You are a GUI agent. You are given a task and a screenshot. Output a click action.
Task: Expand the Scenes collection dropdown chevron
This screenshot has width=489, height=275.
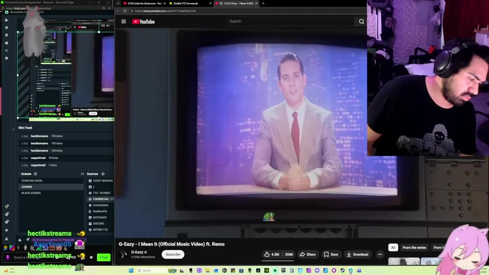(20, 174)
